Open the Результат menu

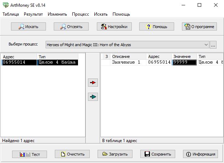tap(33, 14)
